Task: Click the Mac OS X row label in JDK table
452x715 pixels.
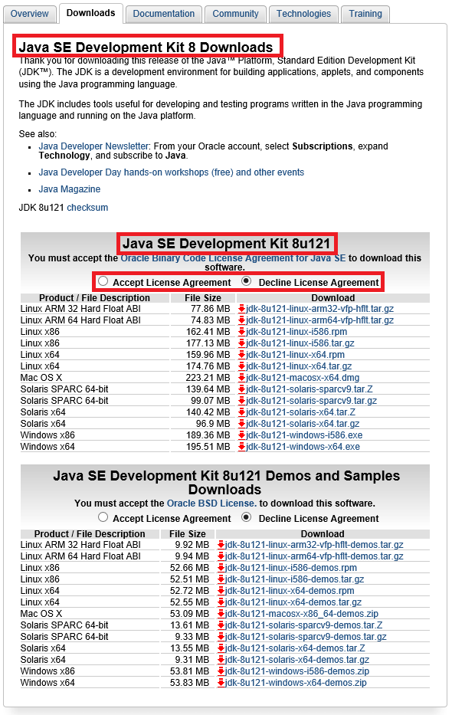Action: click(41, 378)
